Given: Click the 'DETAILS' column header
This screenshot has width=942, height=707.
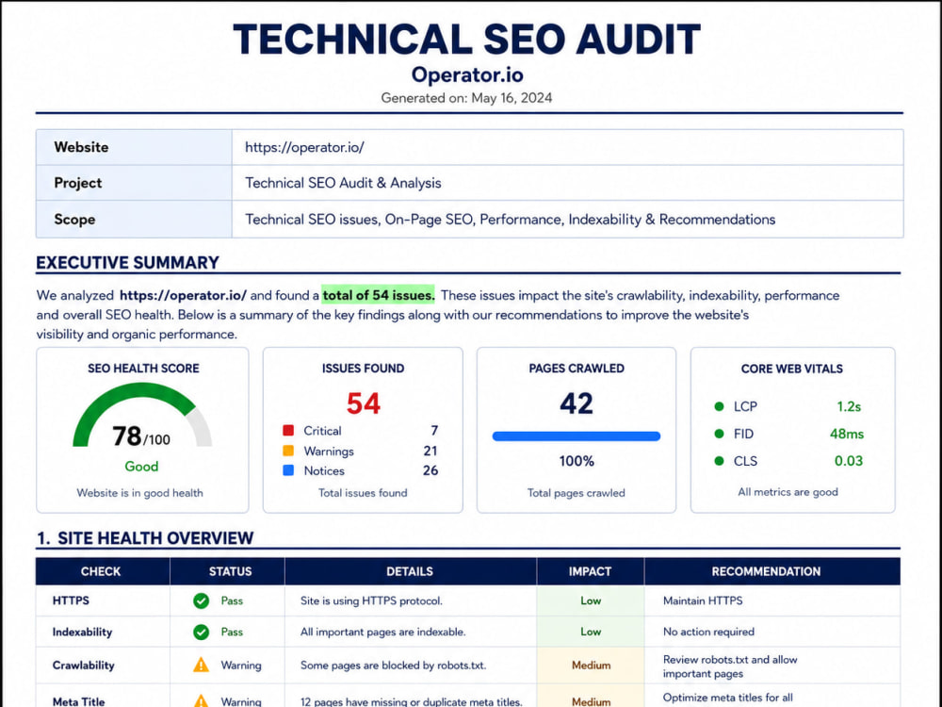Looking at the screenshot, I should pos(410,571).
